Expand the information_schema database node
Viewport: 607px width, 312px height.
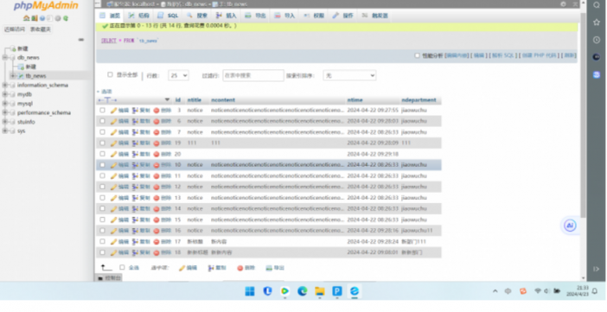pos(5,86)
